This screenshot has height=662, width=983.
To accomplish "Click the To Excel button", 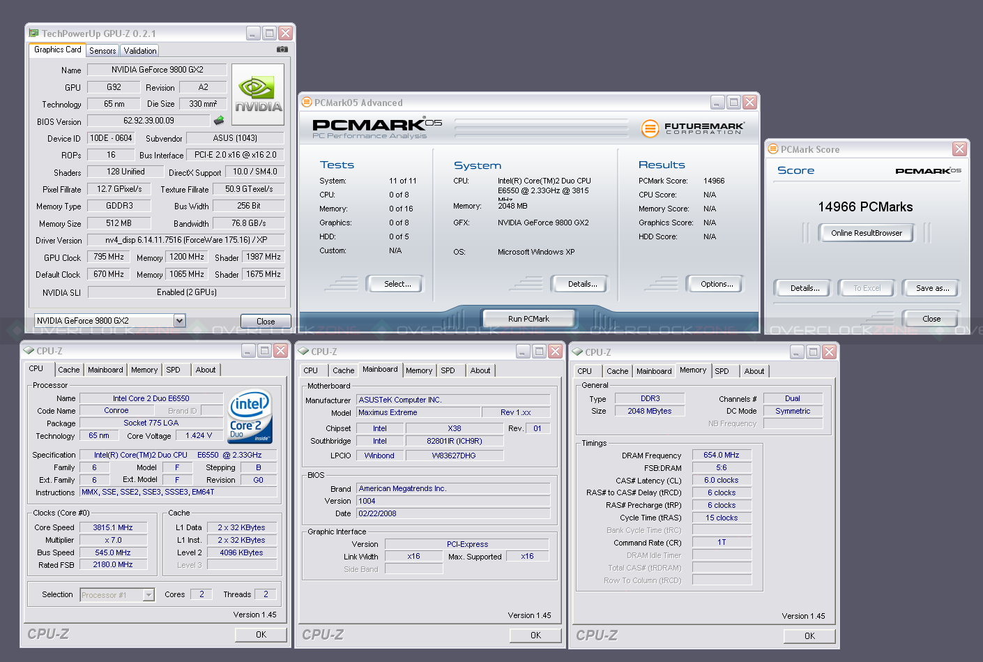I will click(867, 288).
